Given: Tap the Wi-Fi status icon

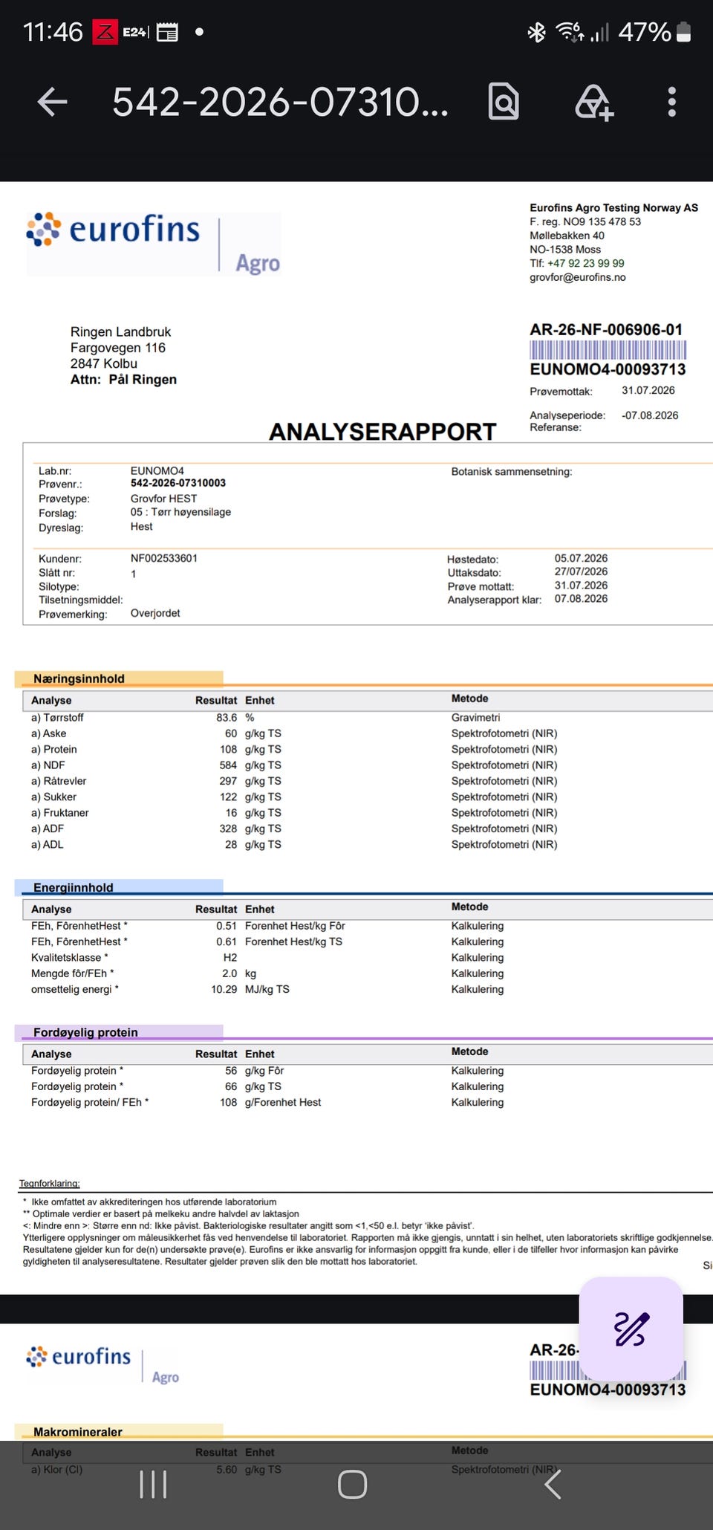Looking at the screenshot, I should pos(570,32).
